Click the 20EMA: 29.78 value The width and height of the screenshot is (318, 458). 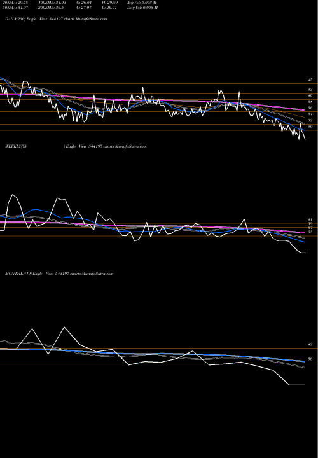[15, 3]
